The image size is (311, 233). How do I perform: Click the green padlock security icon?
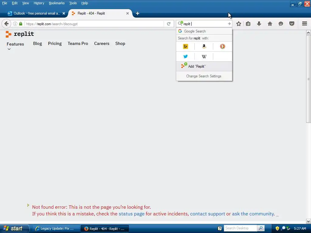pos(21,24)
